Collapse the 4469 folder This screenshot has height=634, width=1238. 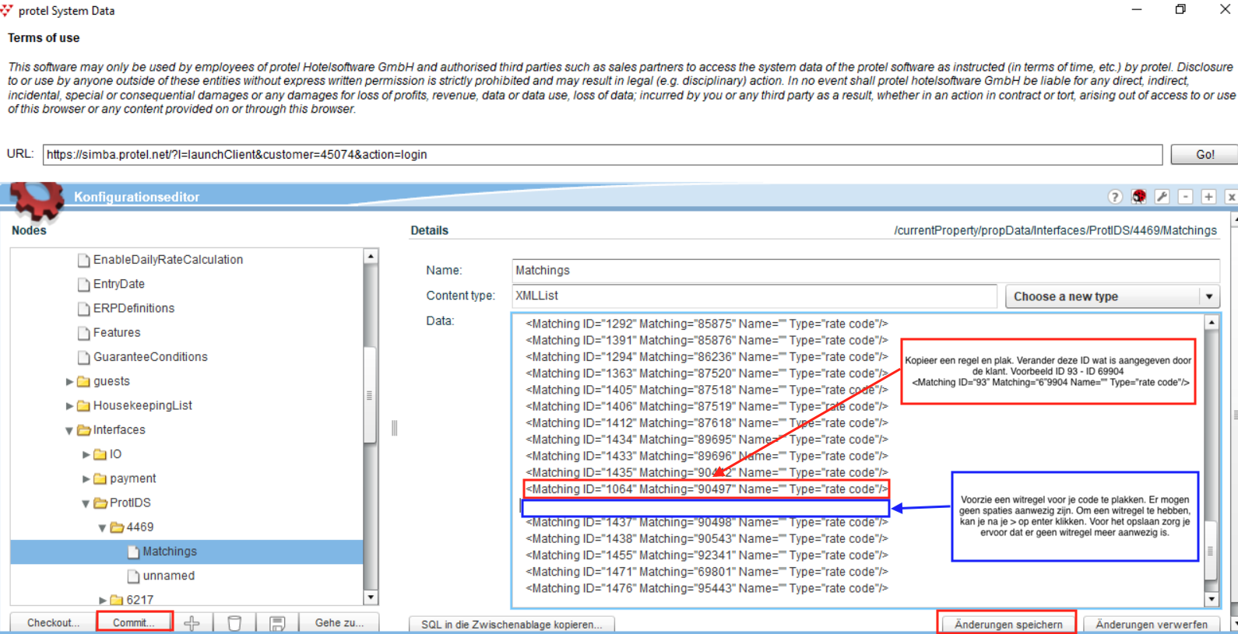[102, 527]
